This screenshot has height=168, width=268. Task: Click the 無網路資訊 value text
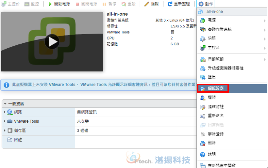point(87,112)
